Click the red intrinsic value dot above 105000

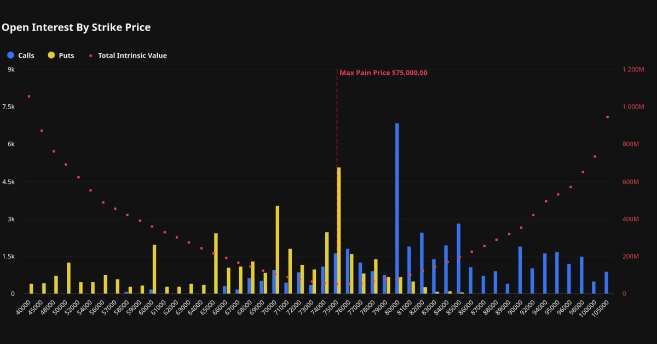(x=607, y=117)
